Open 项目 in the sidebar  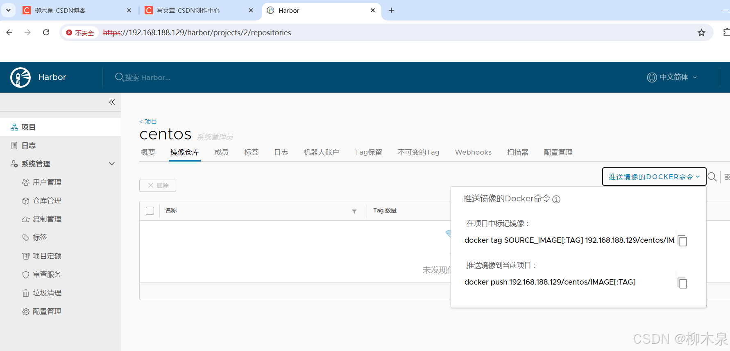pos(60,127)
